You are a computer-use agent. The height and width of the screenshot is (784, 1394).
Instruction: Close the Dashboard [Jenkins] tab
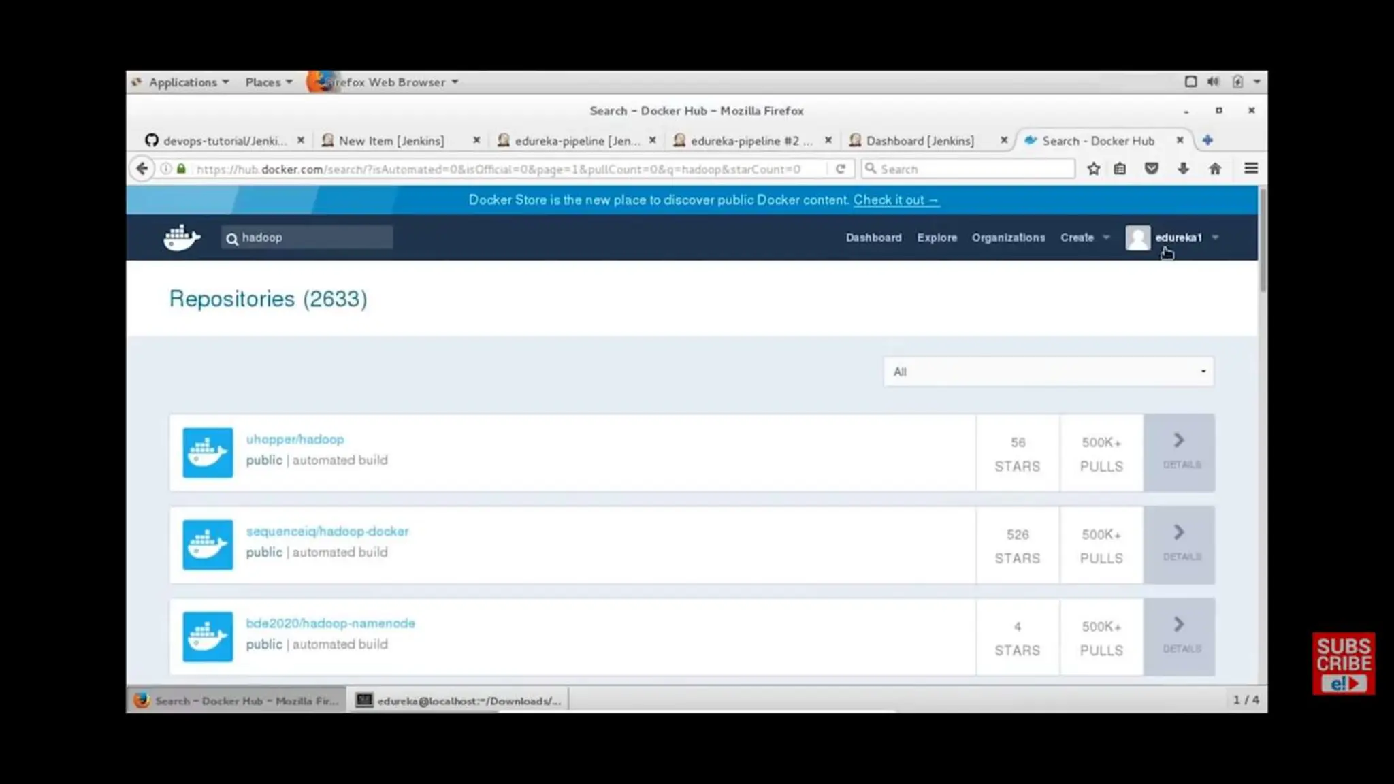[1004, 140]
